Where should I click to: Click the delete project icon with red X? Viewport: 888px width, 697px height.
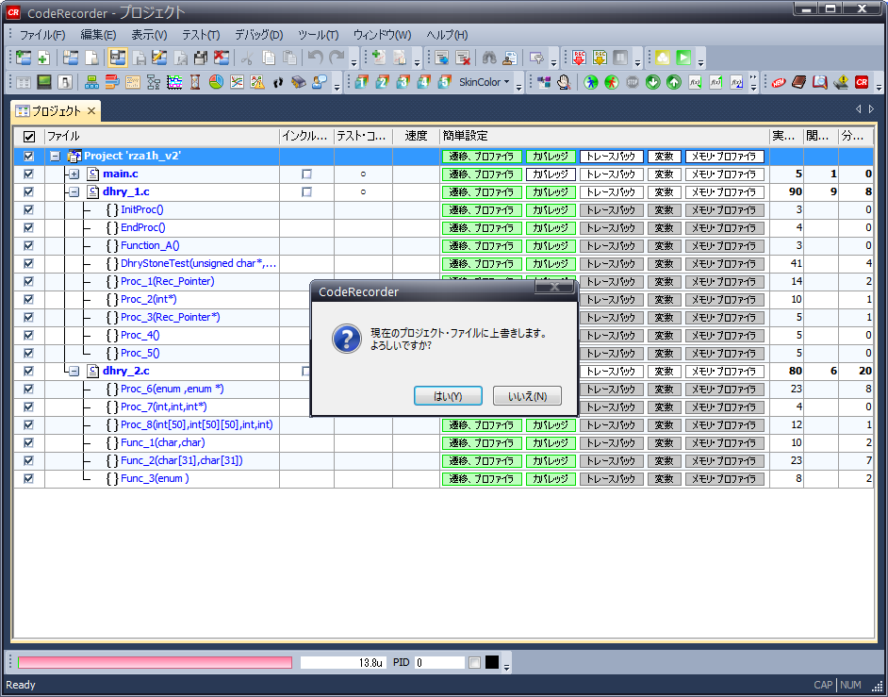click(x=222, y=58)
